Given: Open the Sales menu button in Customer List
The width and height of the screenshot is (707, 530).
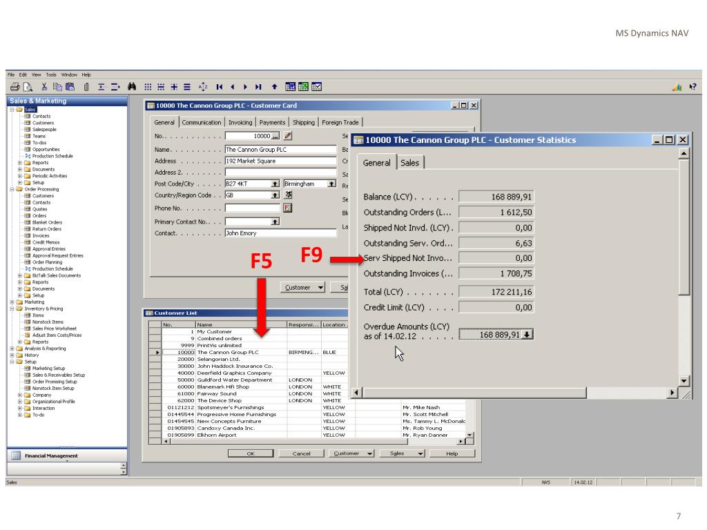Looking at the screenshot, I should tap(403, 453).
